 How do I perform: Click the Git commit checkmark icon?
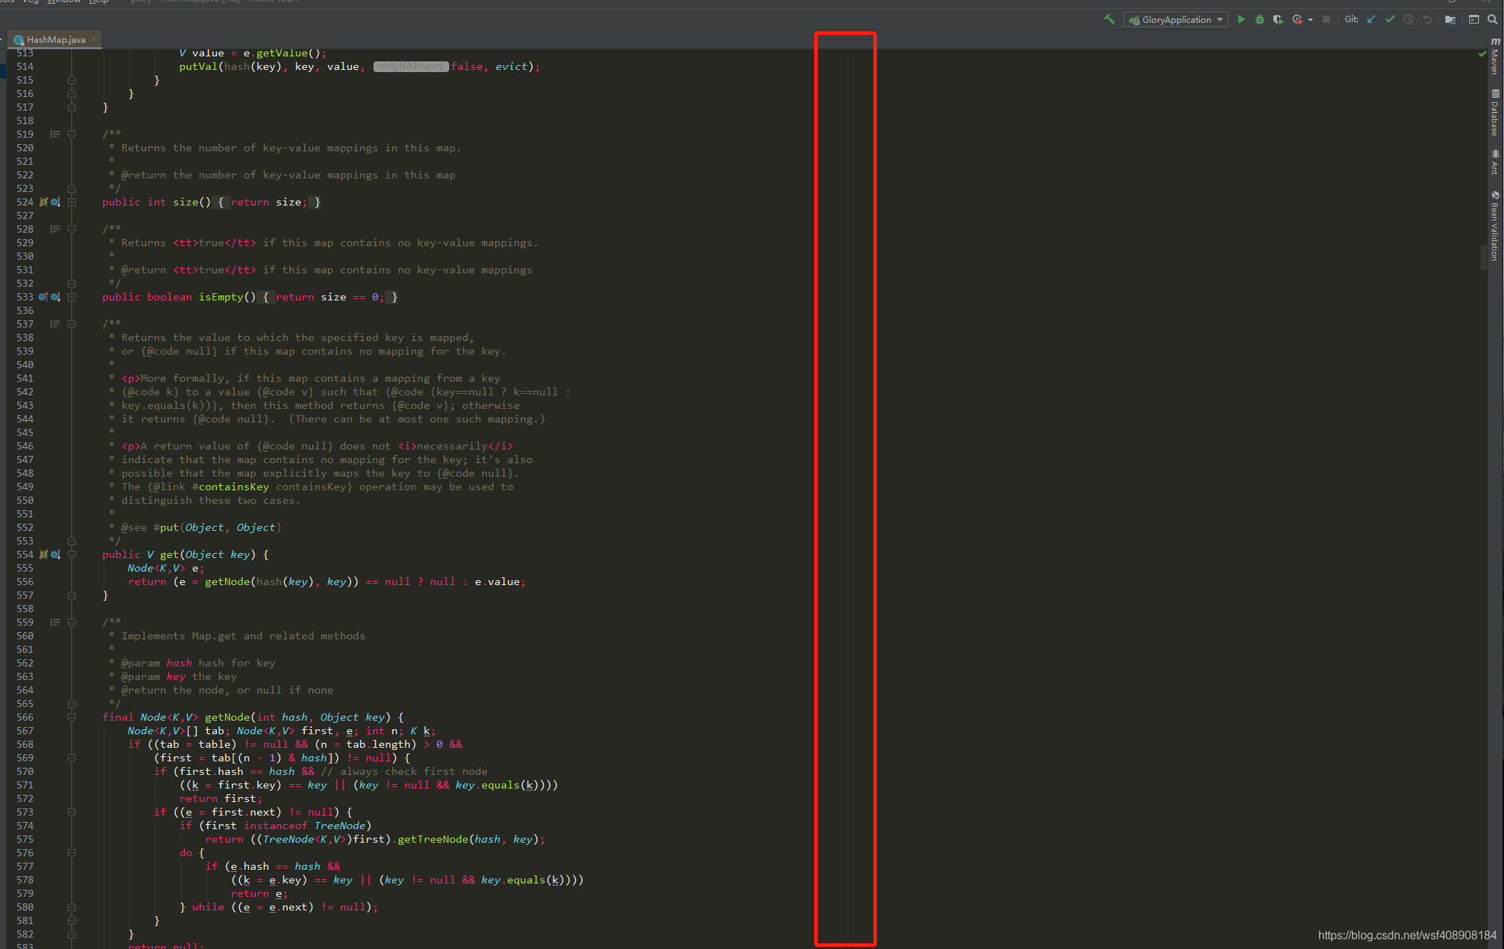[x=1390, y=19]
